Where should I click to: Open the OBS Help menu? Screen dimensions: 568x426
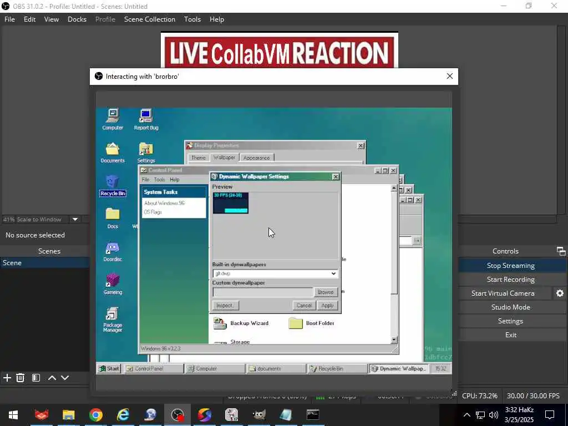pyautogui.click(x=217, y=19)
